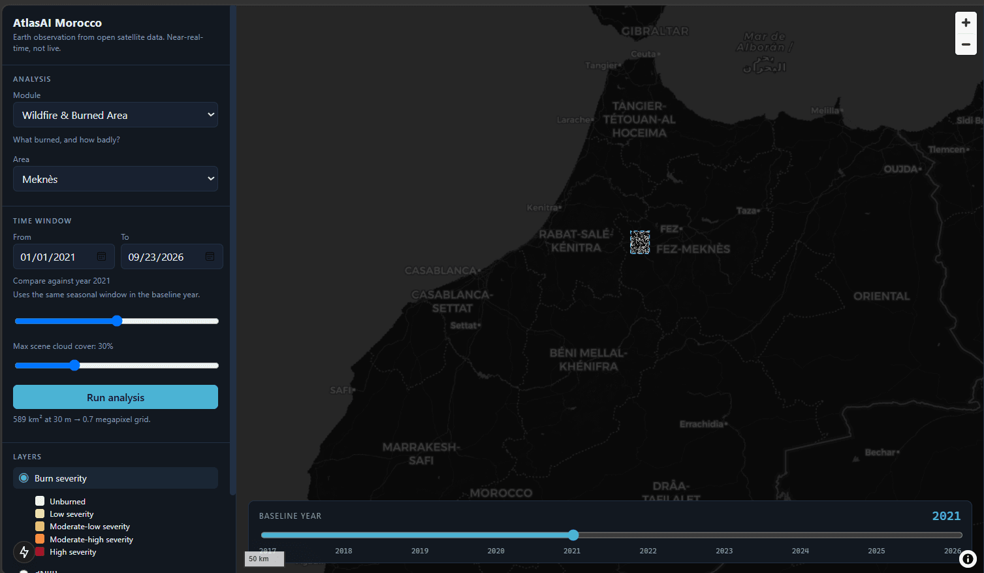984x573 pixels.
Task: Click the '589 km² at 30 m' grid text
Action: [82, 419]
